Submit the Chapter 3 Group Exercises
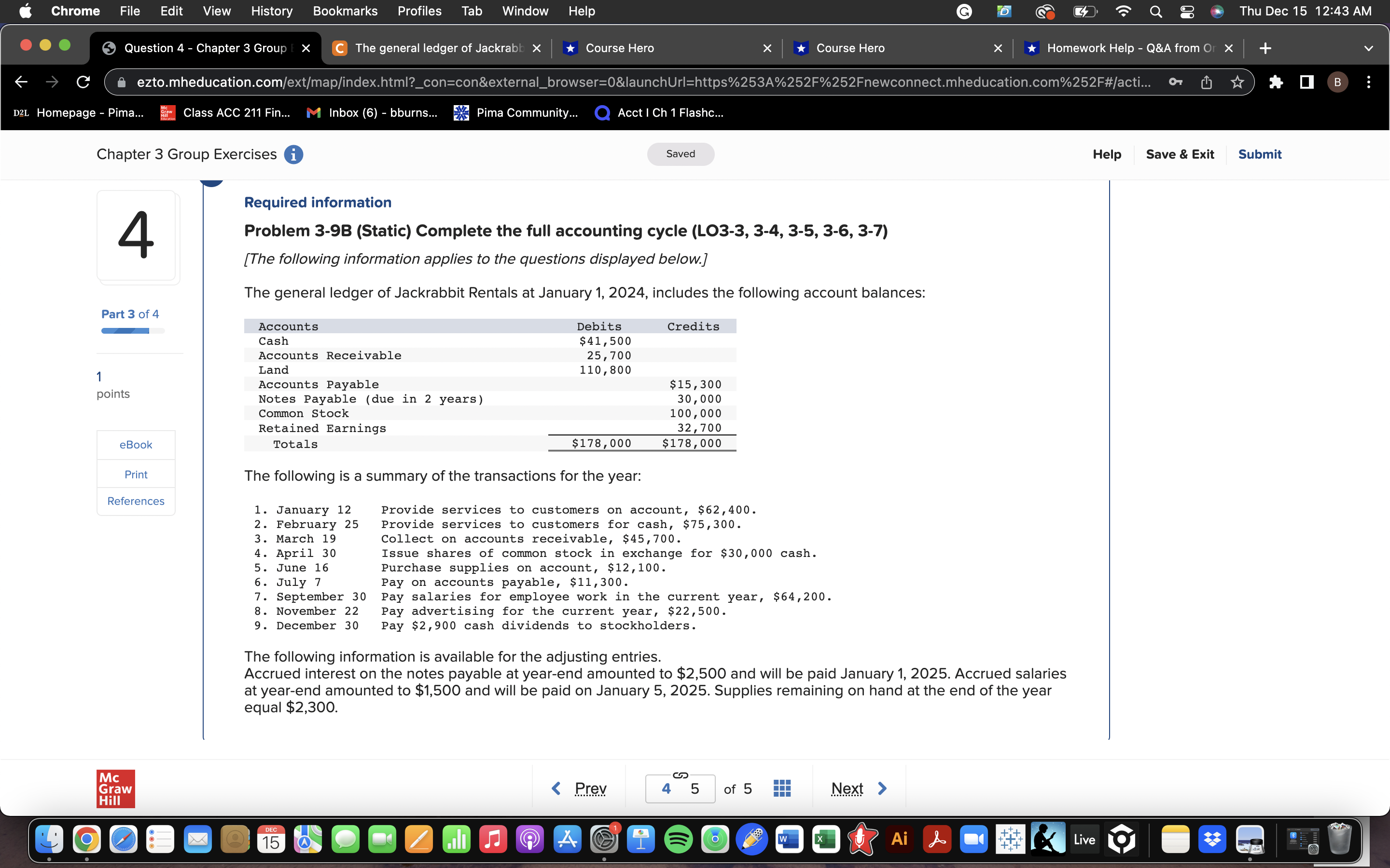 tap(1260, 154)
